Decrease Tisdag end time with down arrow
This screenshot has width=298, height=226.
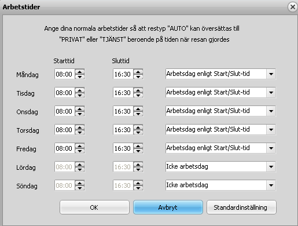point(138,95)
